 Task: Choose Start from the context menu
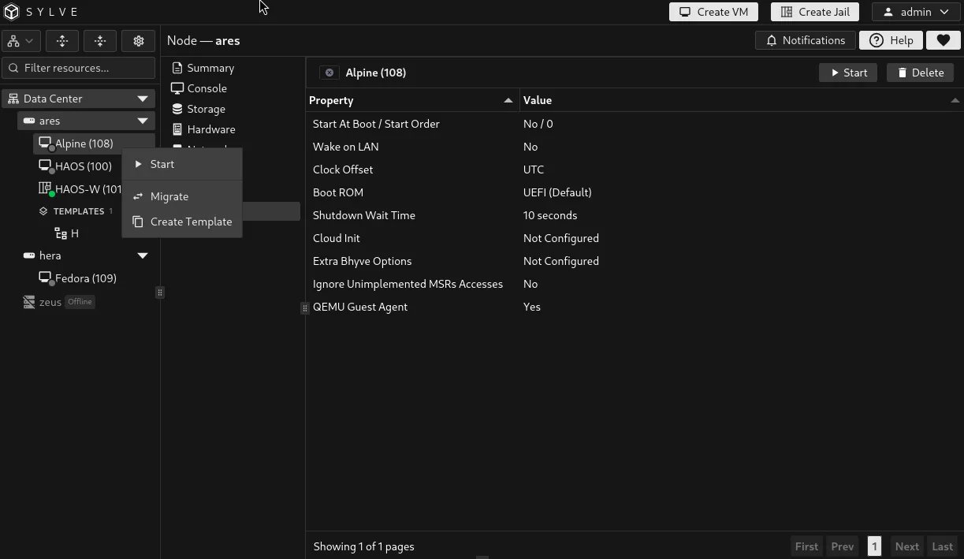tap(182, 164)
